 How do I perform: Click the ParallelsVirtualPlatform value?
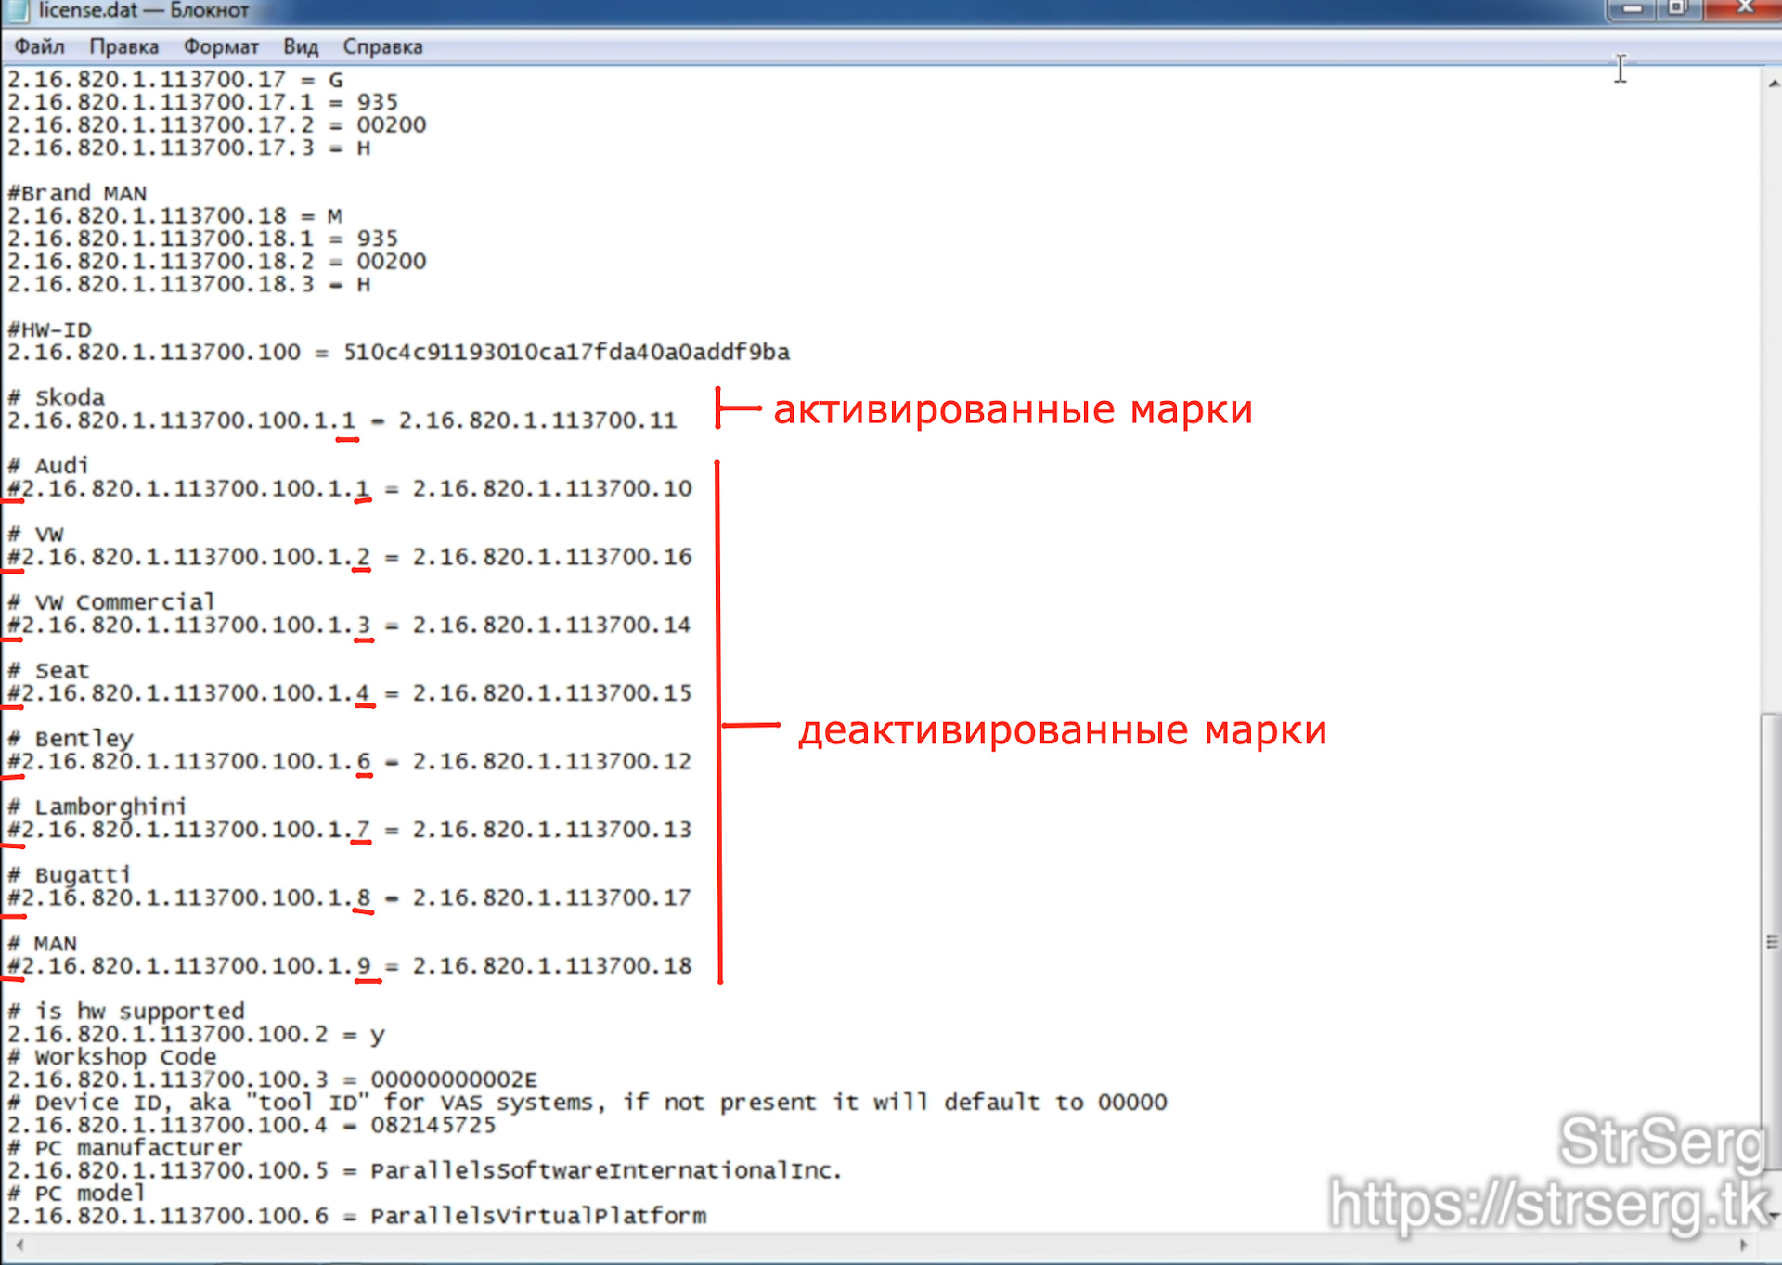click(x=538, y=1216)
